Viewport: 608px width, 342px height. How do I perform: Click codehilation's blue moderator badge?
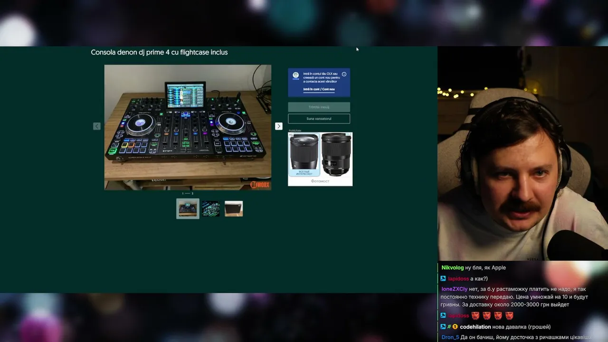click(x=443, y=327)
